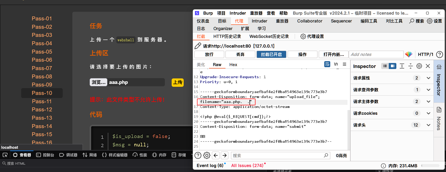Click the pencil icon beside request URL
This screenshot has width=446, height=172.
198,46
